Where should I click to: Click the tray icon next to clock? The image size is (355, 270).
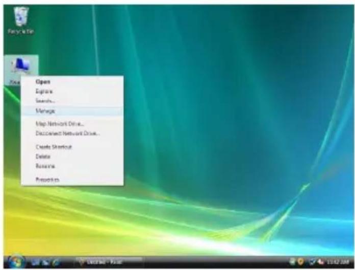321,262
